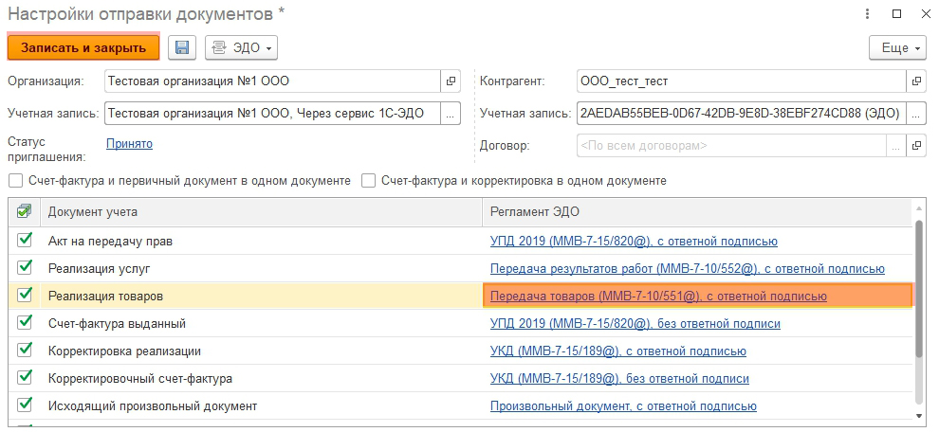This screenshot has width=939, height=432.
Task: Open the Контрагент field link icon
Action: (916, 81)
